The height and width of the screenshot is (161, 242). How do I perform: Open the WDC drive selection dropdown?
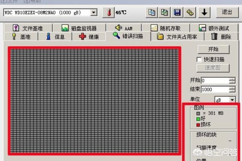click(x=94, y=12)
